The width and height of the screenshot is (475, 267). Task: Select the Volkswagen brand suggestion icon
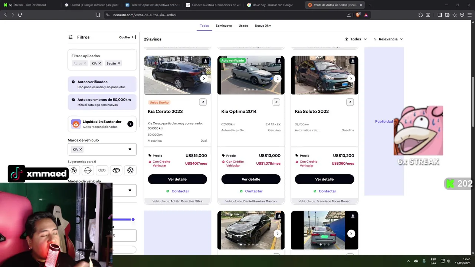pyautogui.click(x=130, y=170)
